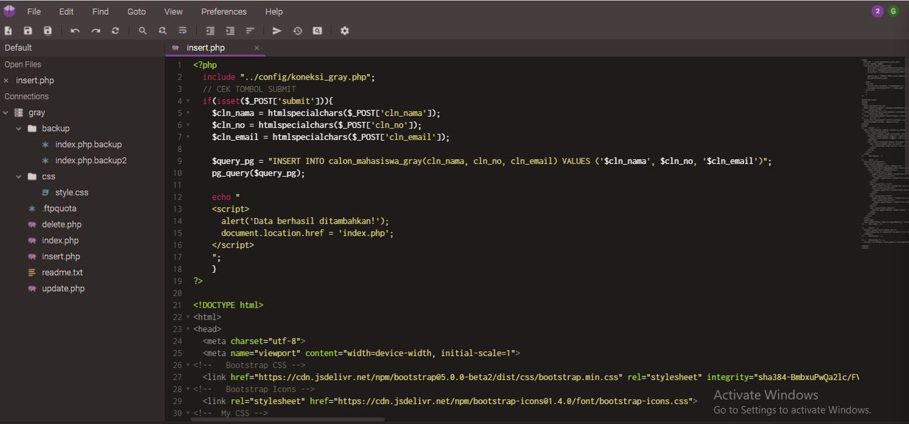Open the Find menu

tap(101, 11)
